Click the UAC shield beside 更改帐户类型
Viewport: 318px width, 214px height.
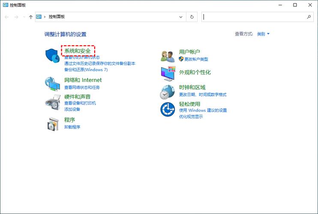181,59
